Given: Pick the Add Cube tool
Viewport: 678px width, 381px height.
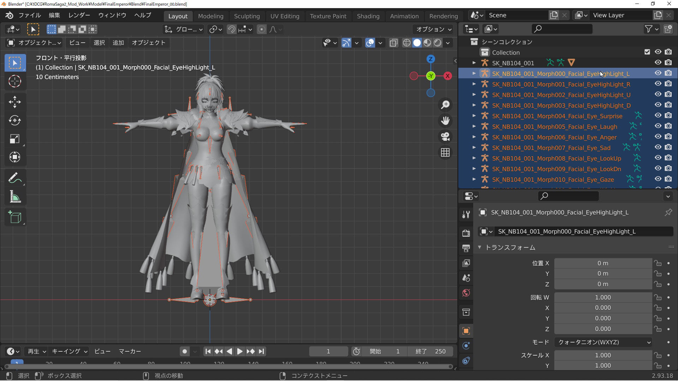Looking at the screenshot, I should (15, 217).
